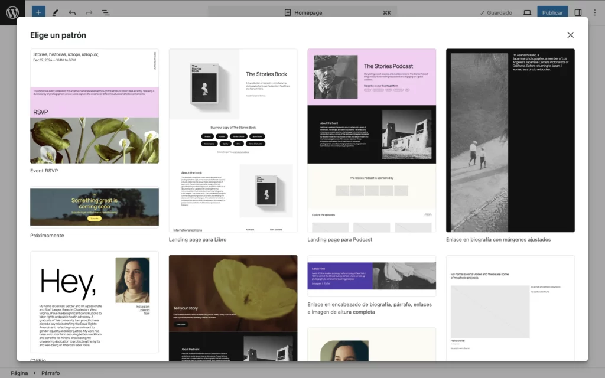Click the WordPress logo icon
605x378 pixels.
[x=12, y=12]
